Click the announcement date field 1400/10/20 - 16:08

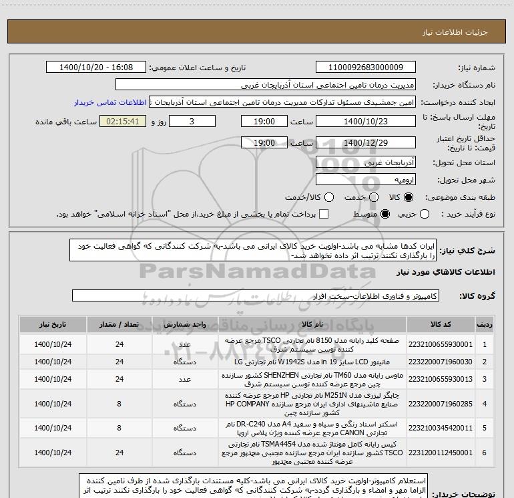tap(96, 68)
